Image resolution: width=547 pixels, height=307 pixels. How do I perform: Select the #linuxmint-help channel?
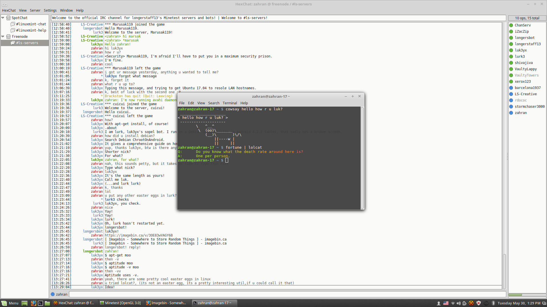(x=31, y=30)
